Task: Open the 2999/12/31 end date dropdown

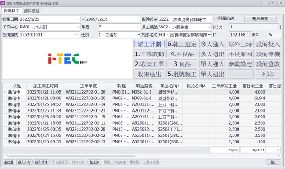Action: (139, 19)
